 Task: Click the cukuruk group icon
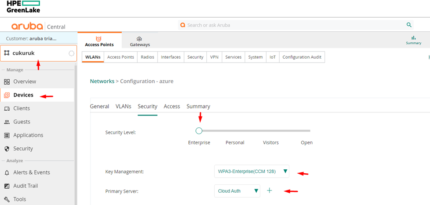(x=7, y=53)
